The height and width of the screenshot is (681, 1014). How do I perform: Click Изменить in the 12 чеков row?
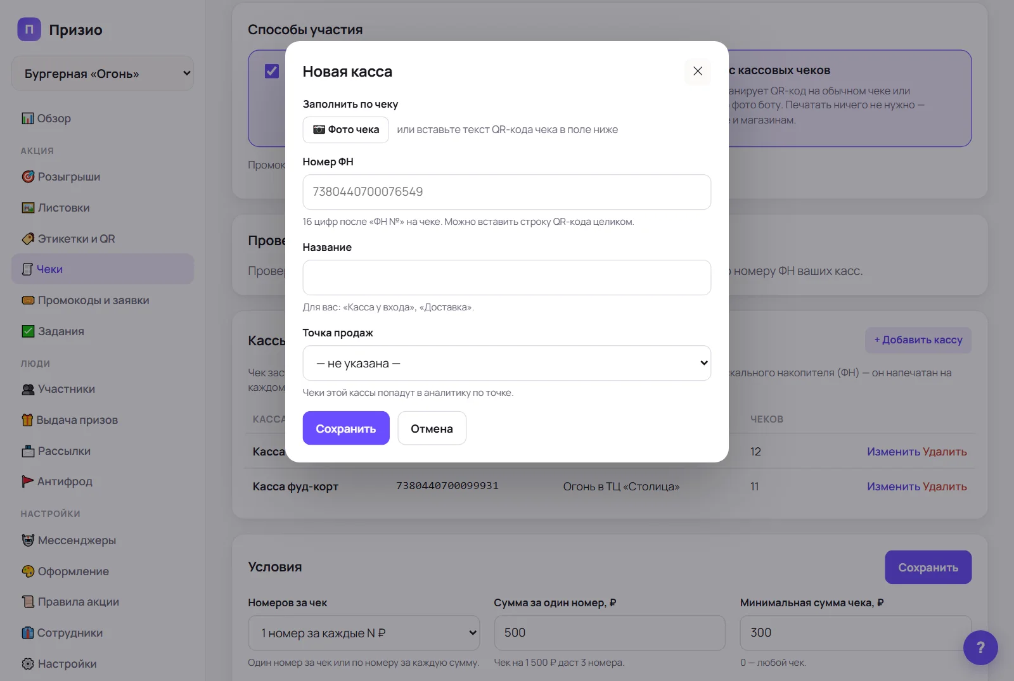(x=894, y=452)
